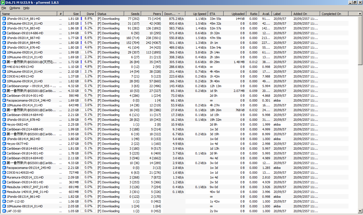Click the status icon of Pacopacomama-091314_246-HD
This screenshot has width=363, height=215.
(4, 100)
